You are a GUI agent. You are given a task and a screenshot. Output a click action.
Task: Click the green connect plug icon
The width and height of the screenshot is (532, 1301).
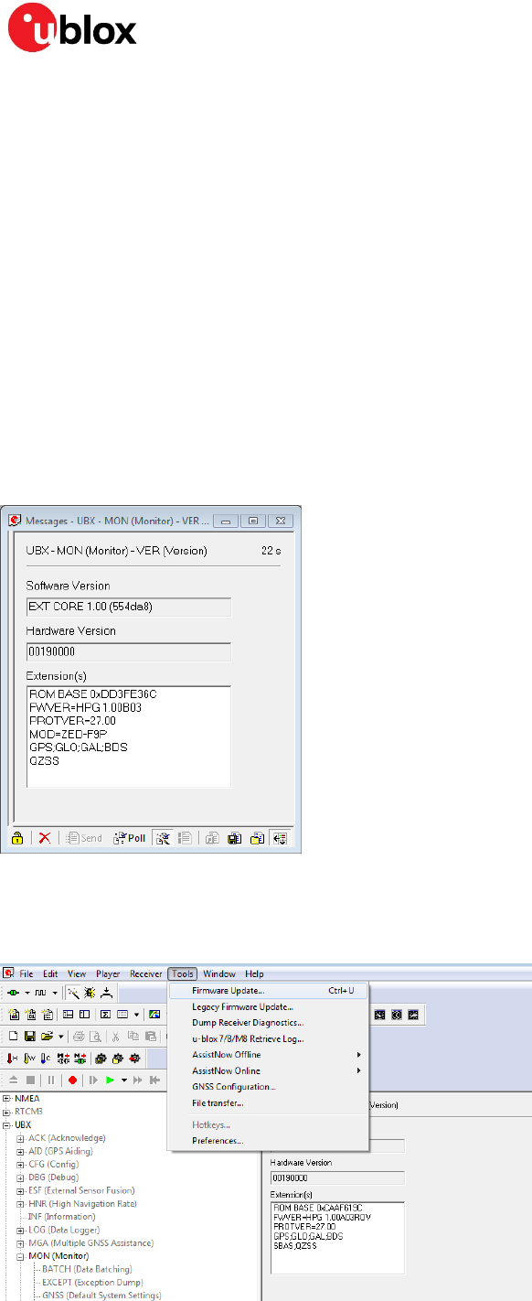pyautogui.click(x=14, y=992)
